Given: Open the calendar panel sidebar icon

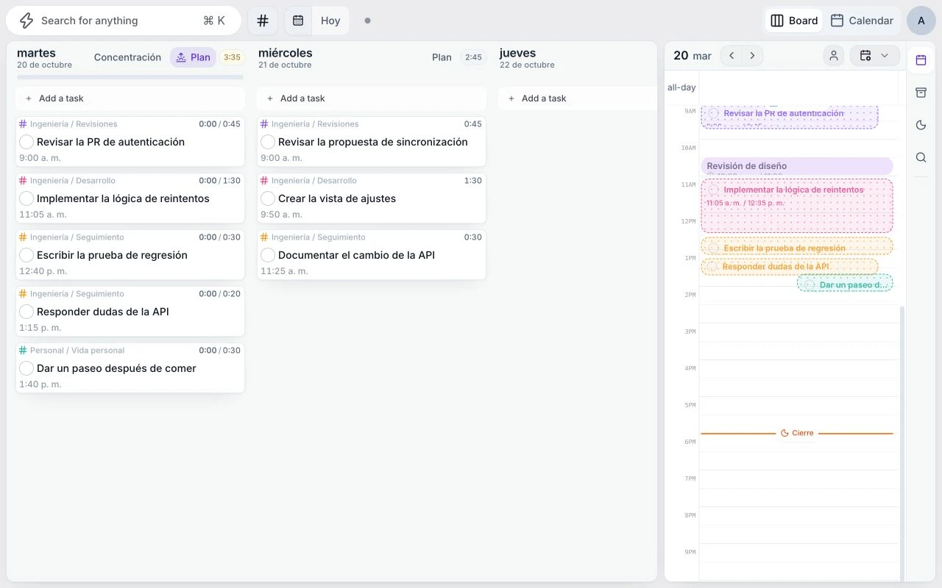Looking at the screenshot, I should (x=921, y=60).
